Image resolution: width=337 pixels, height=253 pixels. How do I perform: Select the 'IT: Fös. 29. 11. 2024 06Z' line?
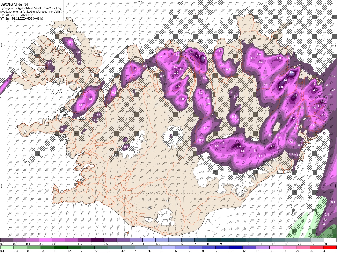click(16, 15)
